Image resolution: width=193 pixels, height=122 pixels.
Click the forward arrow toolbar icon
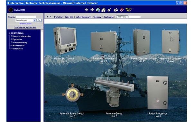(92, 10)
